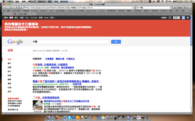
Task: Open Skype from the Dock
Action: (69, 117)
